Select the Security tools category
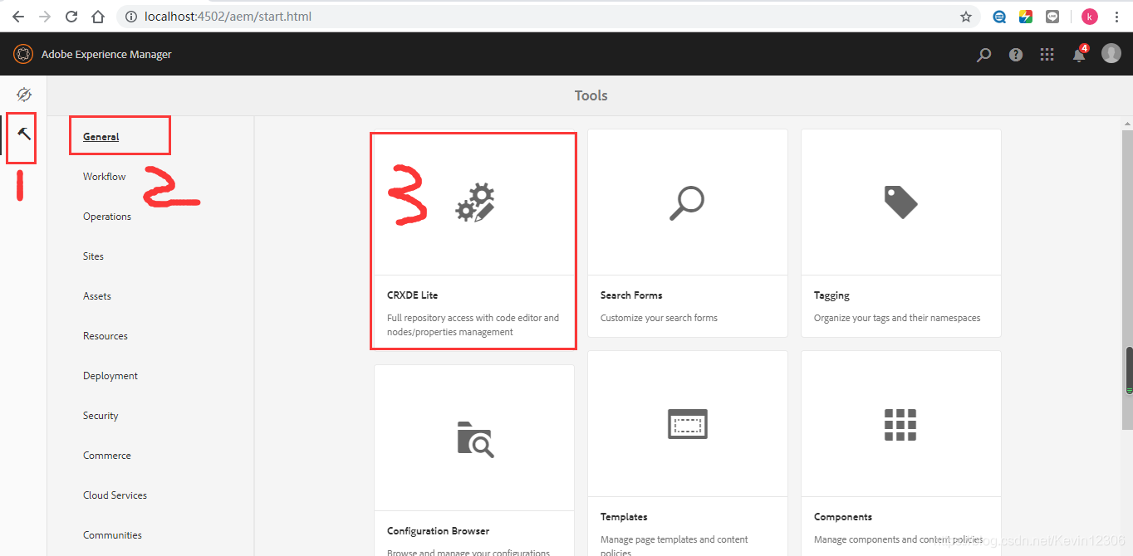 click(x=101, y=416)
